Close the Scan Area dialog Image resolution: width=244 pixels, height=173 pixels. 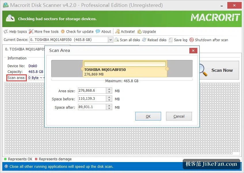[193, 50]
